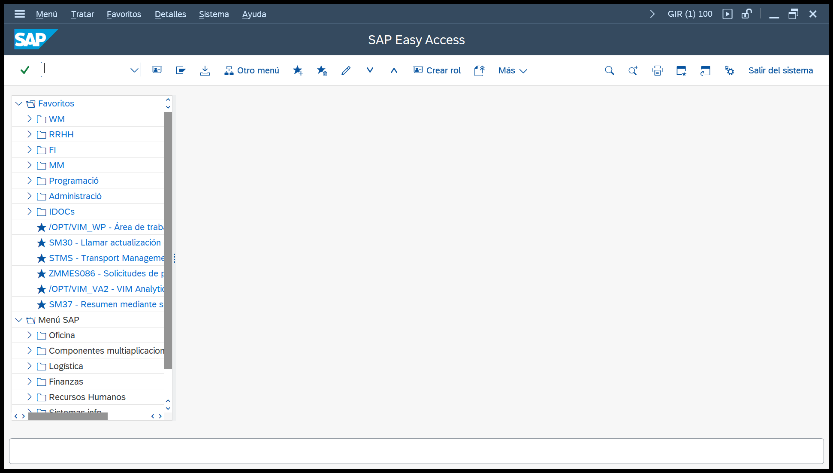
Task: Open the transaction code dropdown arrow
Action: click(134, 70)
